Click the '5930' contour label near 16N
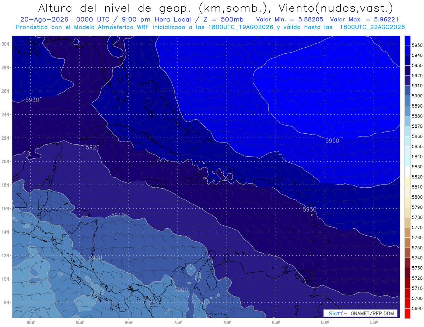Screen dimensions: 424x327 [x=310, y=209]
